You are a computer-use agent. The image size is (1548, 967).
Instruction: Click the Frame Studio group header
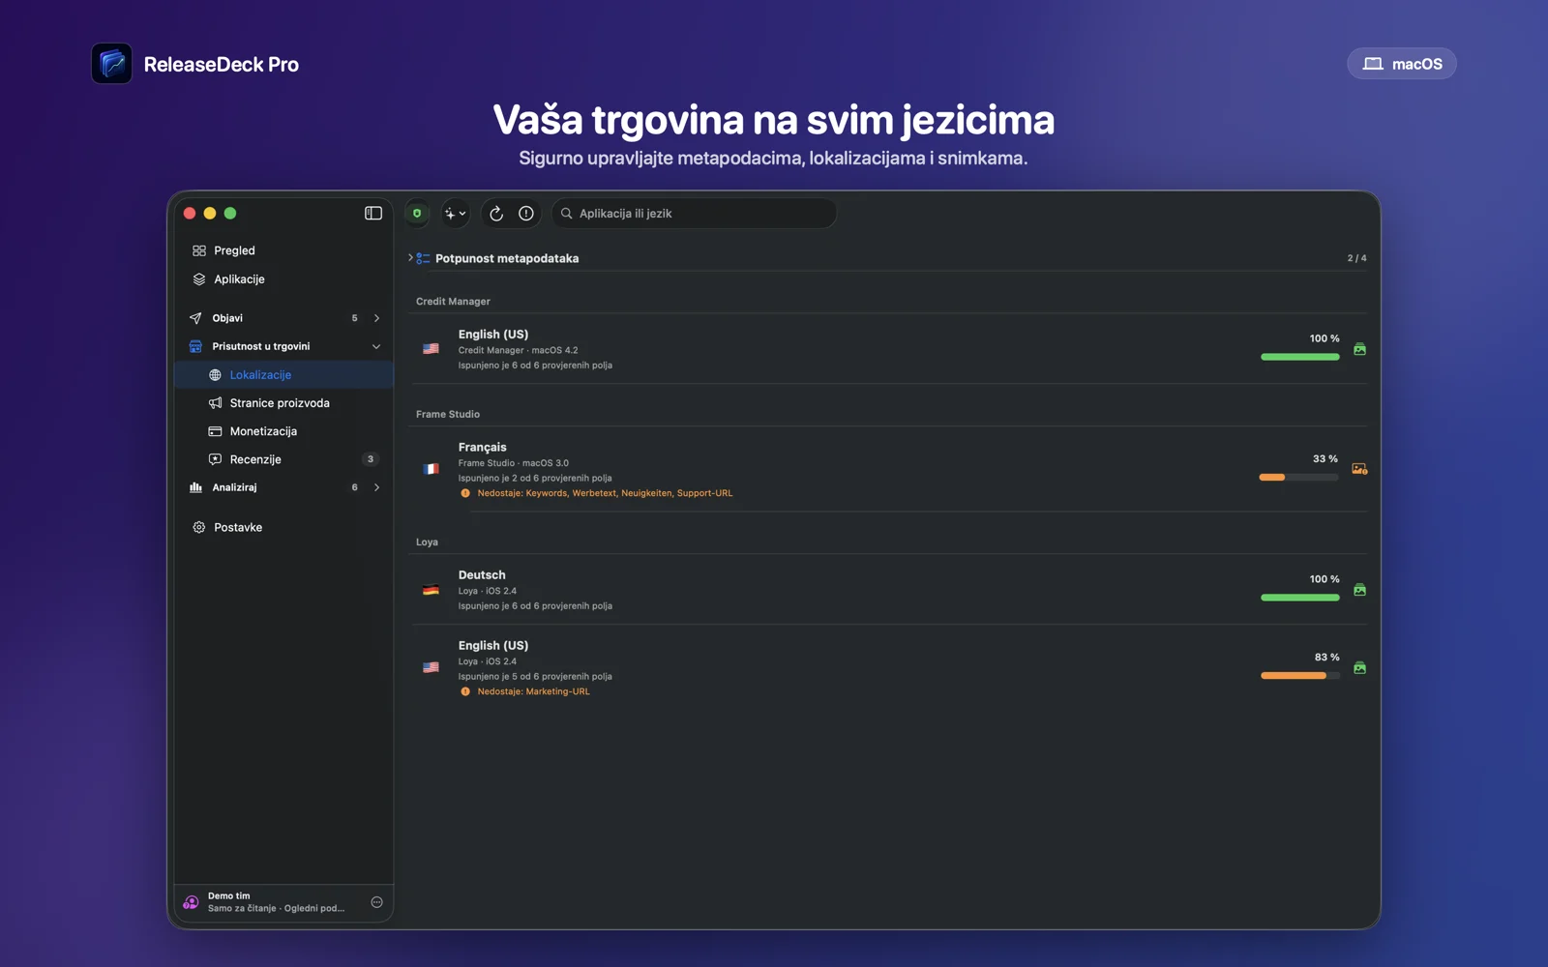point(448,414)
